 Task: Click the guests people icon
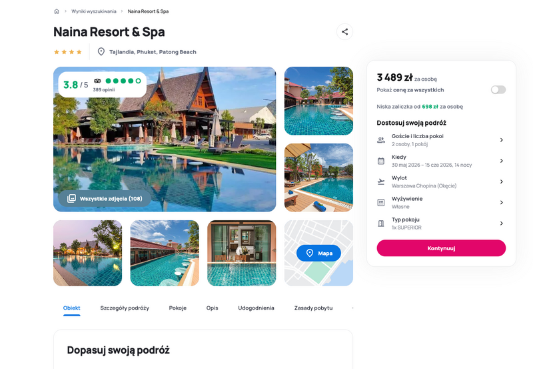click(x=381, y=140)
